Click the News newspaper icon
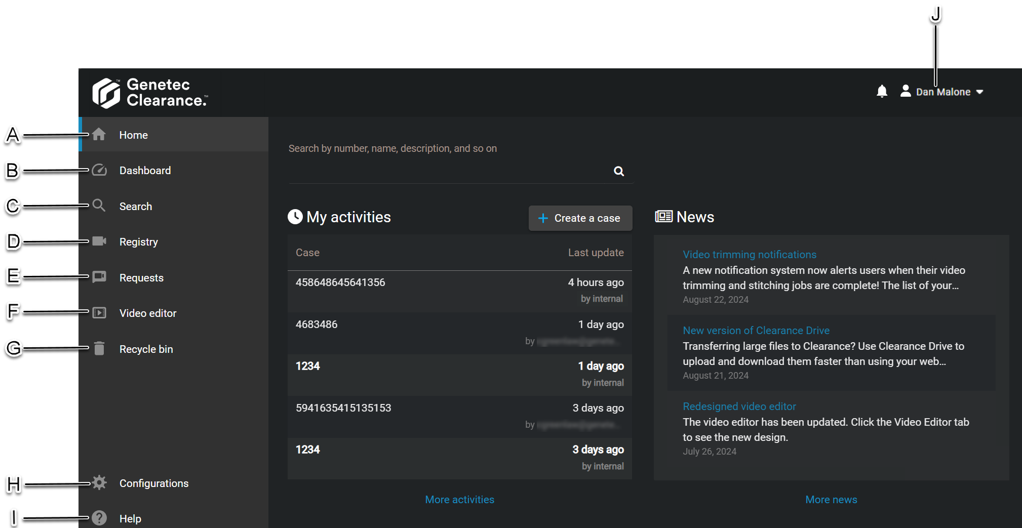Image resolution: width=1022 pixels, height=528 pixels. [663, 217]
